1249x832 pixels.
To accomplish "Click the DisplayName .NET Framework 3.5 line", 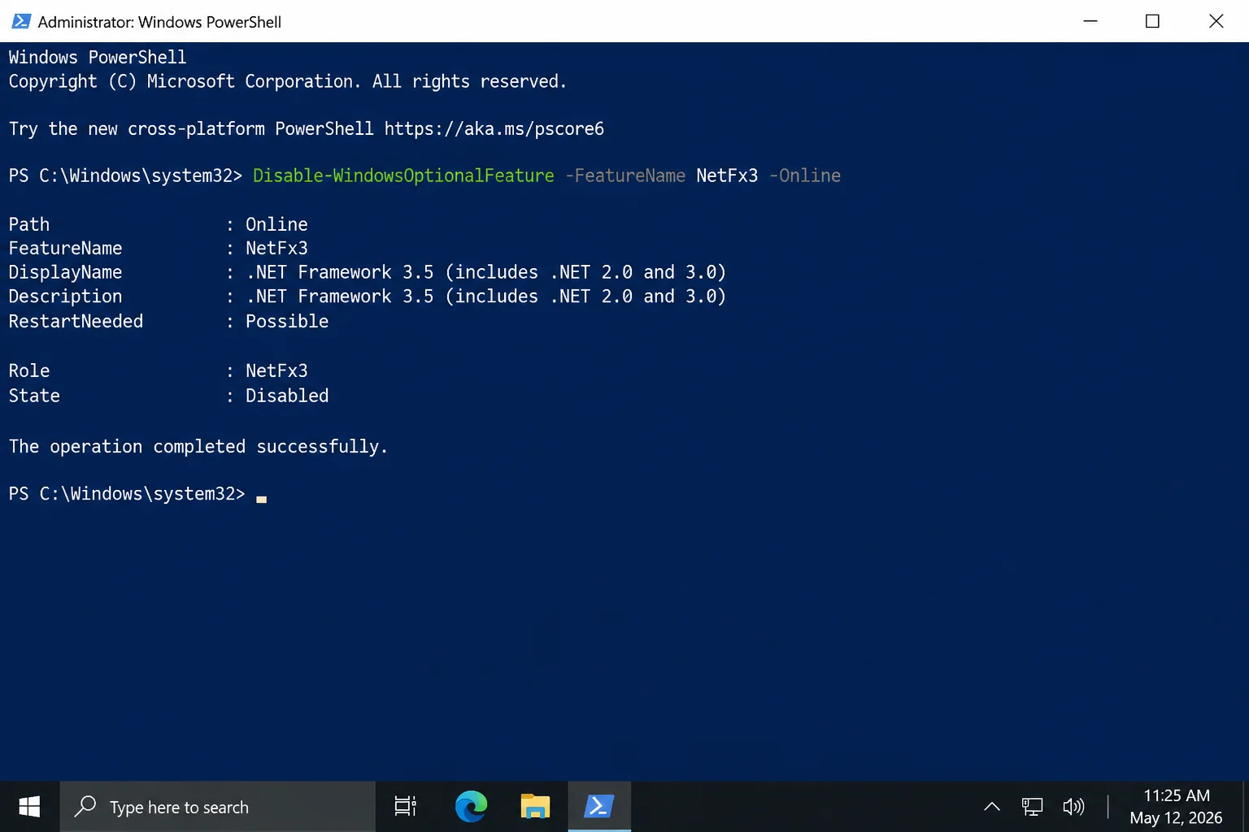I will tap(368, 272).
